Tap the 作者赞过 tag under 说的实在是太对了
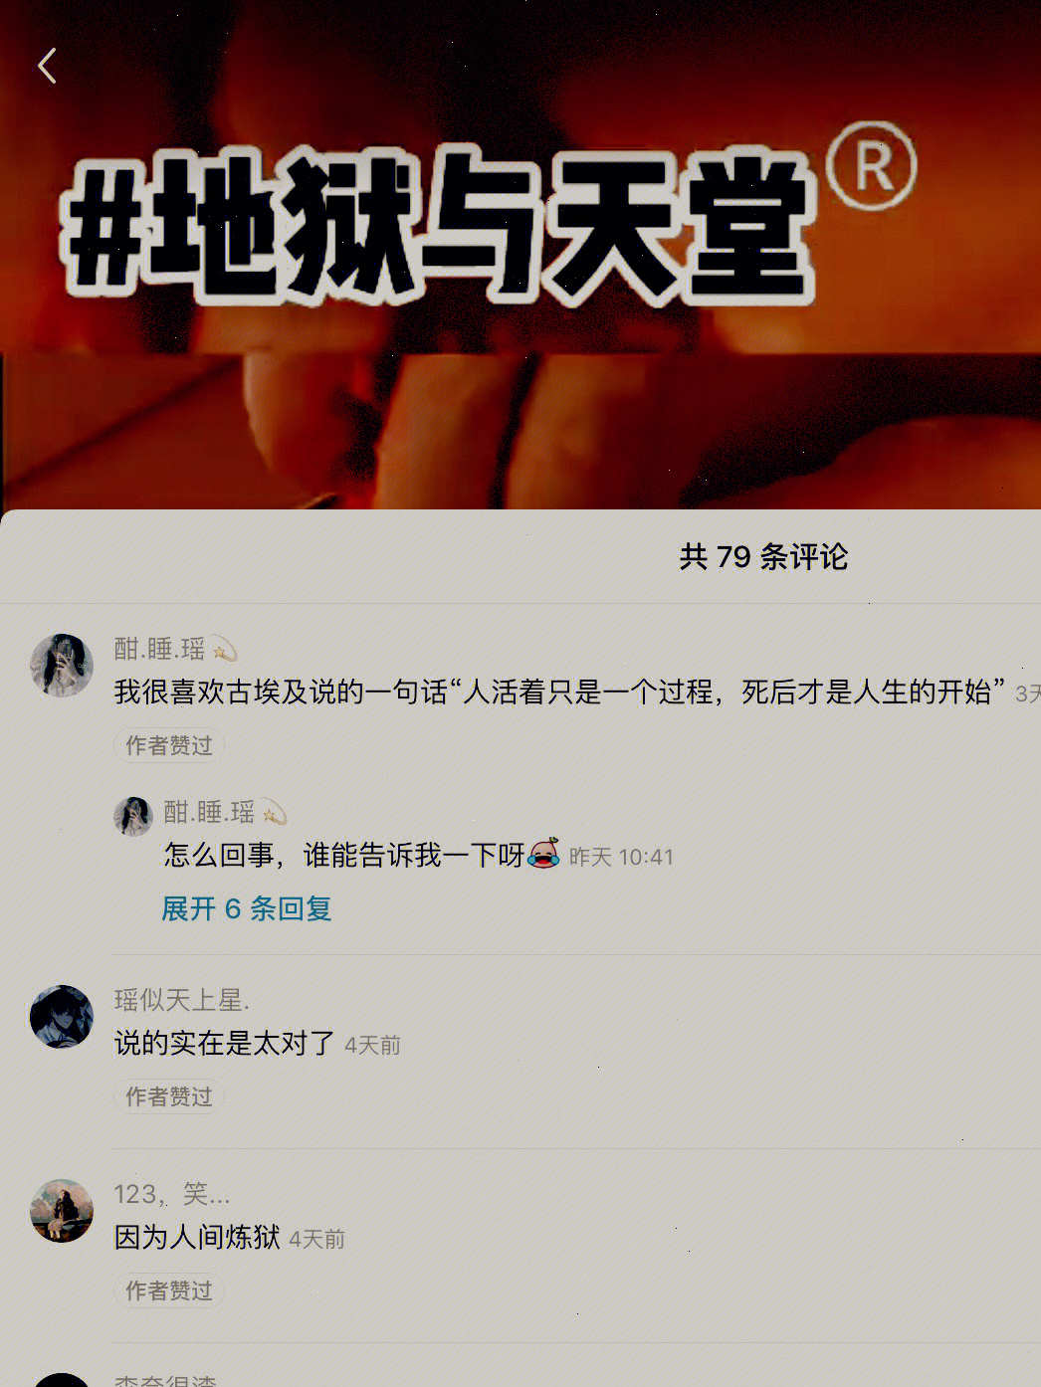Image resolution: width=1041 pixels, height=1387 pixels. (169, 1096)
